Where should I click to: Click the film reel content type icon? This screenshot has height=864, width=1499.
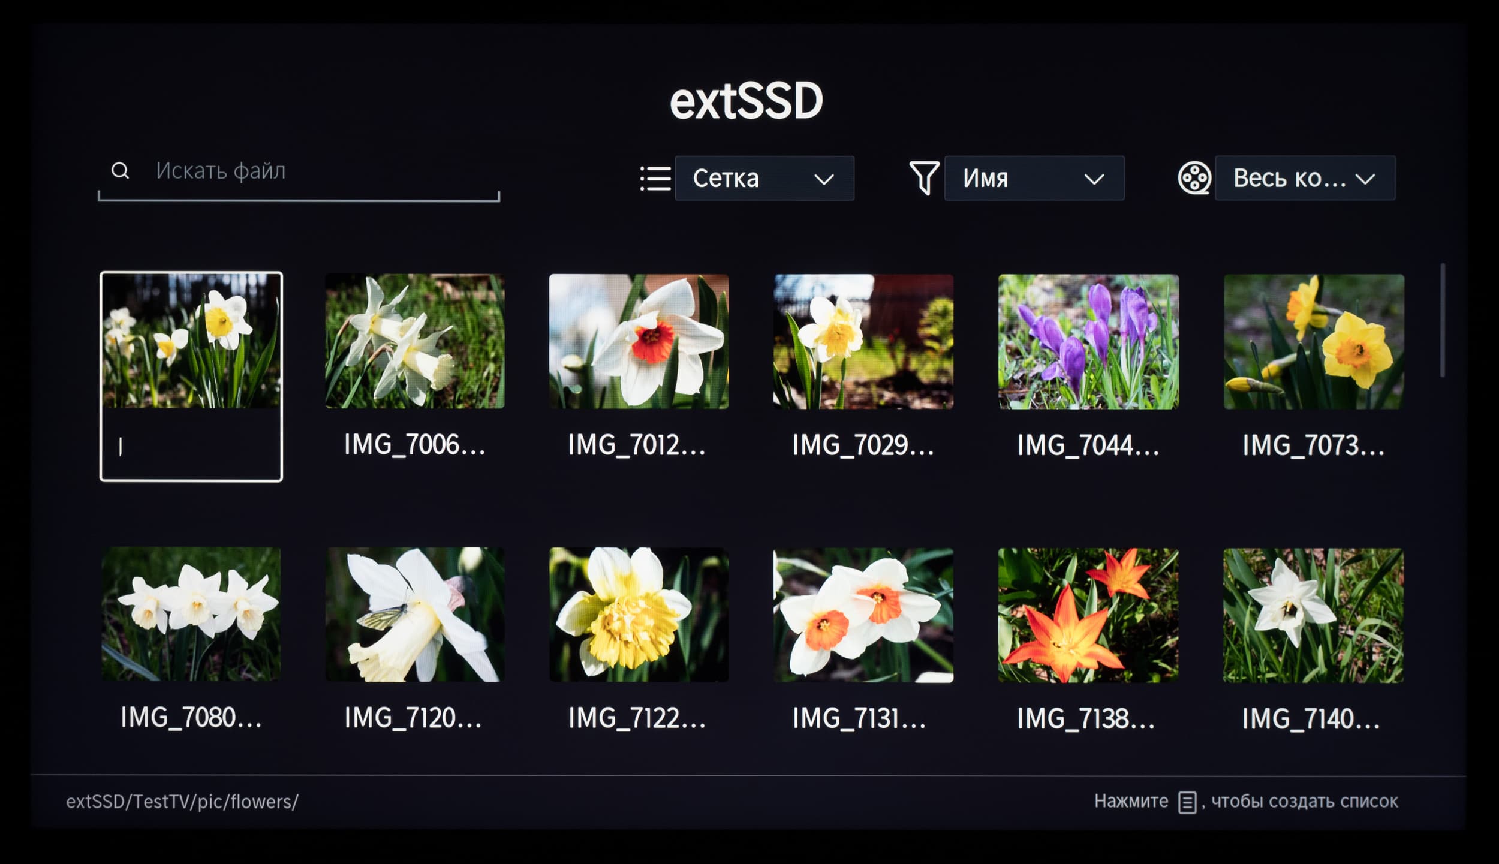click(1194, 178)
